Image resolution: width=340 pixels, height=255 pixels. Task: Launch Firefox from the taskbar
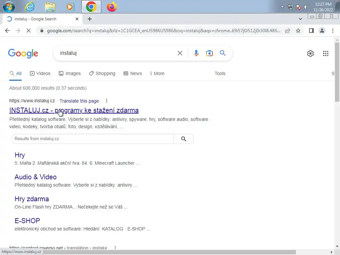pos(112,7)
